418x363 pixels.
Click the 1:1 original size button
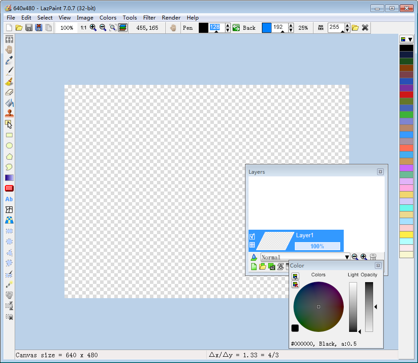pos(84,28)
